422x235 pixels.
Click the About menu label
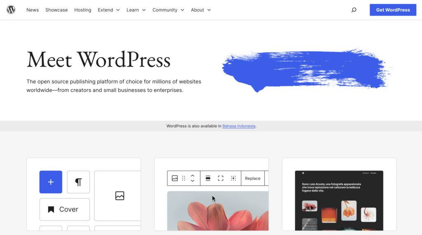(x=197, y=10)
